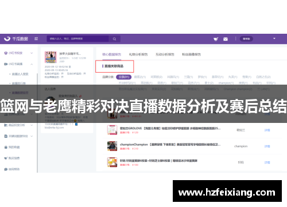
Task: Open the championChampion product thumbnail
Action: 112,146
